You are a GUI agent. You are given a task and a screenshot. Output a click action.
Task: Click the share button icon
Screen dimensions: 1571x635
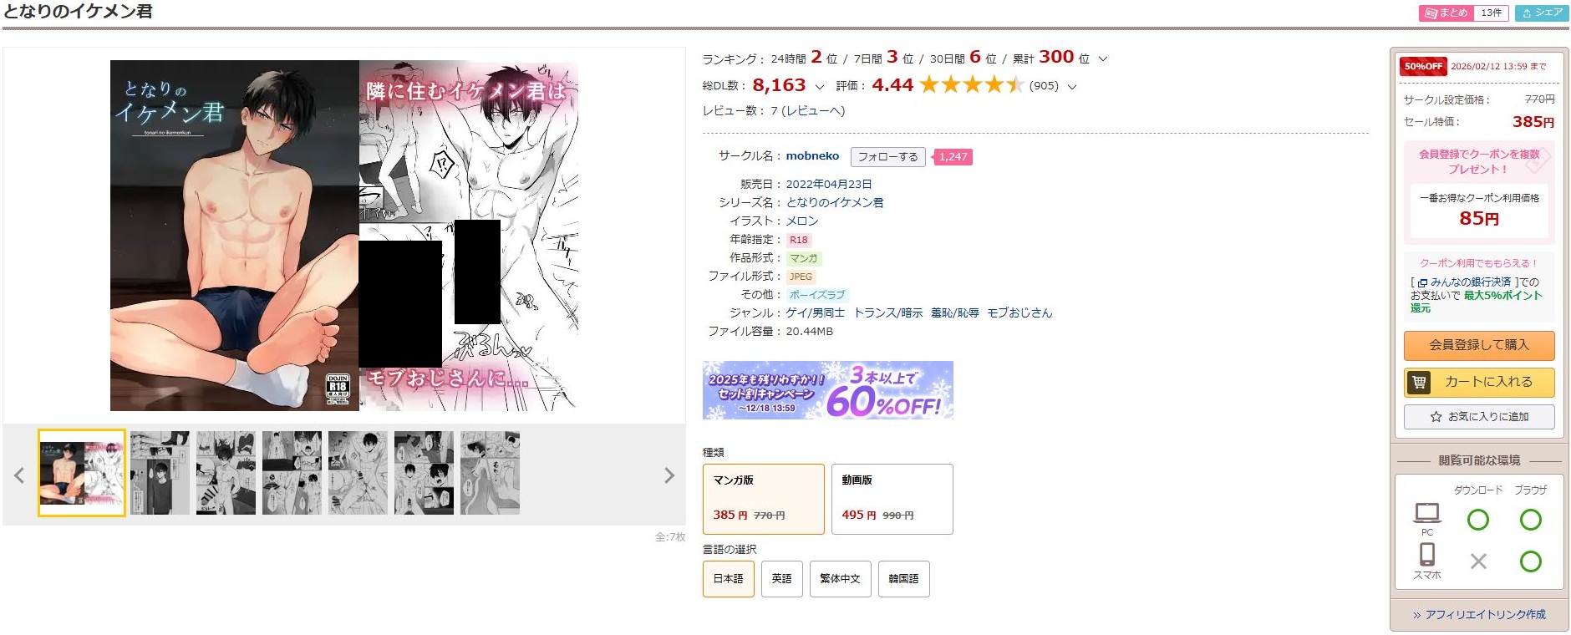1527,13
